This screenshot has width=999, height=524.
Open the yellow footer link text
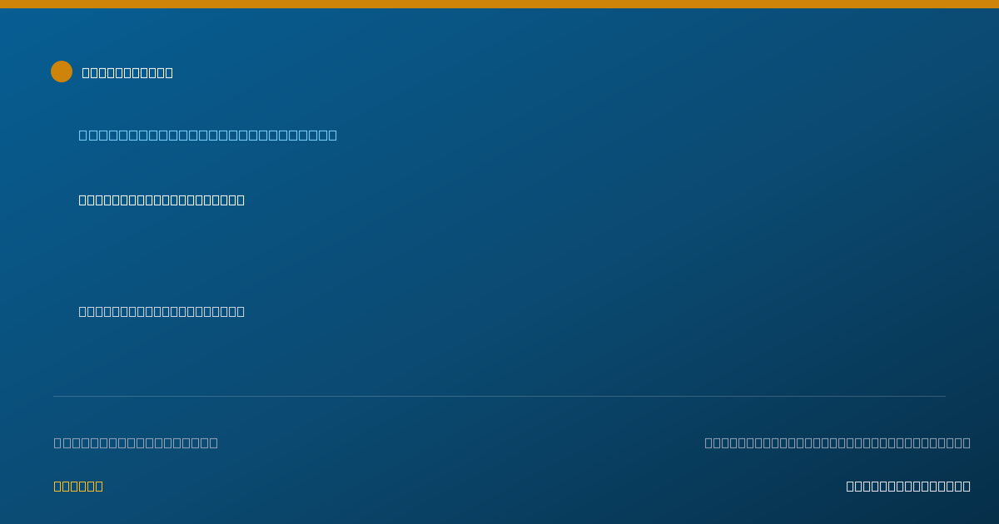pos(78,486)
